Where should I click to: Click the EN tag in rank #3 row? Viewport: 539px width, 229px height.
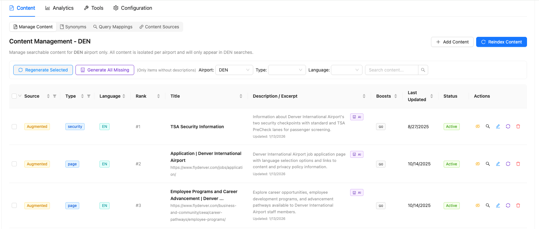[x=105, y=206]
